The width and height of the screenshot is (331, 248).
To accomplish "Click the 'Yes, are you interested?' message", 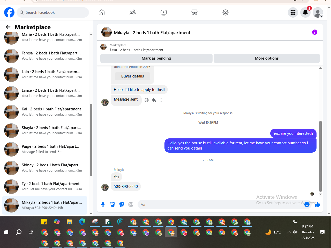I will click(x=293, y=133).
